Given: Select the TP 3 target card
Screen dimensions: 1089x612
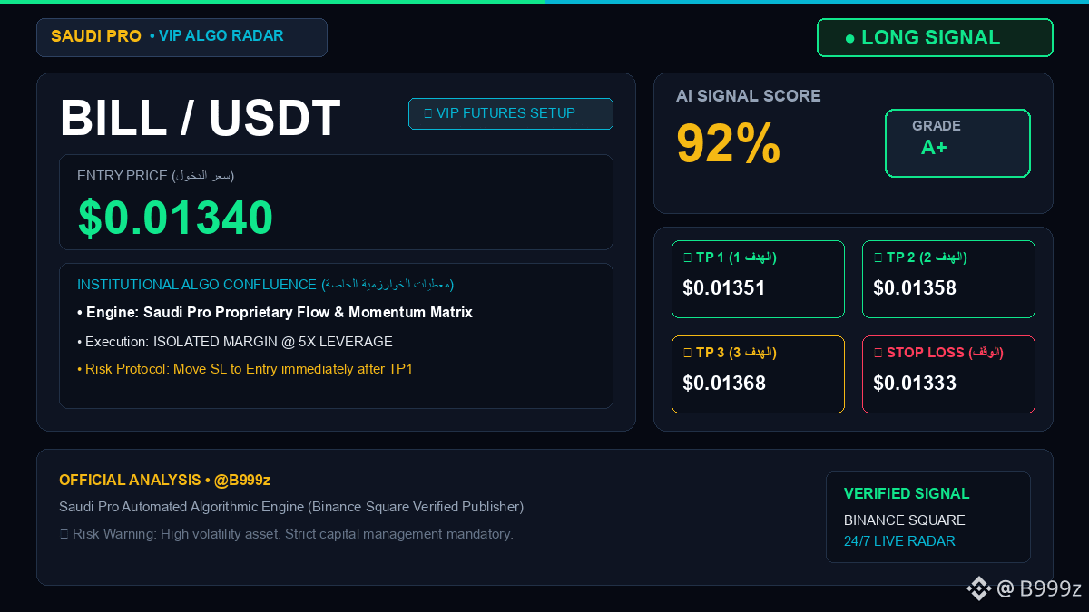Looking at the screenshot, I should [x=758, y=374].
